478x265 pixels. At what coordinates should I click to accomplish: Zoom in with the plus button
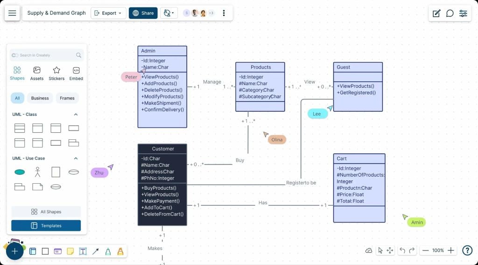pyautogui.click(x=451, y=251)
